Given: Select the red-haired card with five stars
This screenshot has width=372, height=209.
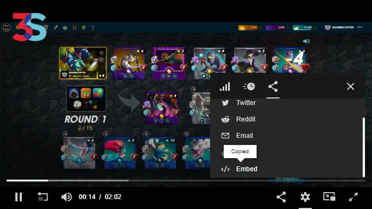Looking at the screenshot, I should (120, 153).
